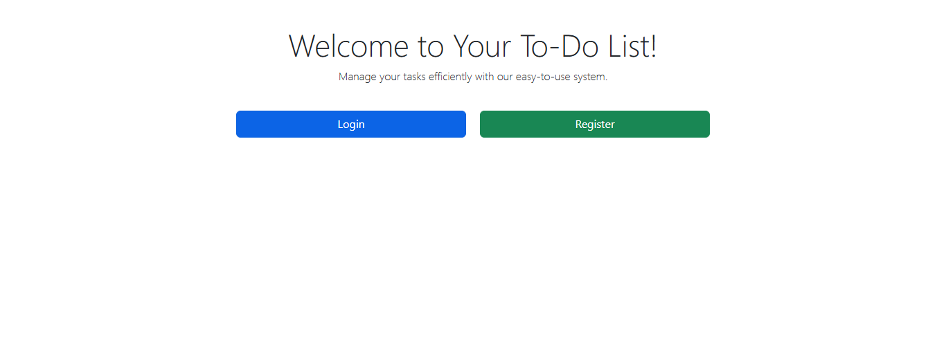Open the Register page

(595, 124)
